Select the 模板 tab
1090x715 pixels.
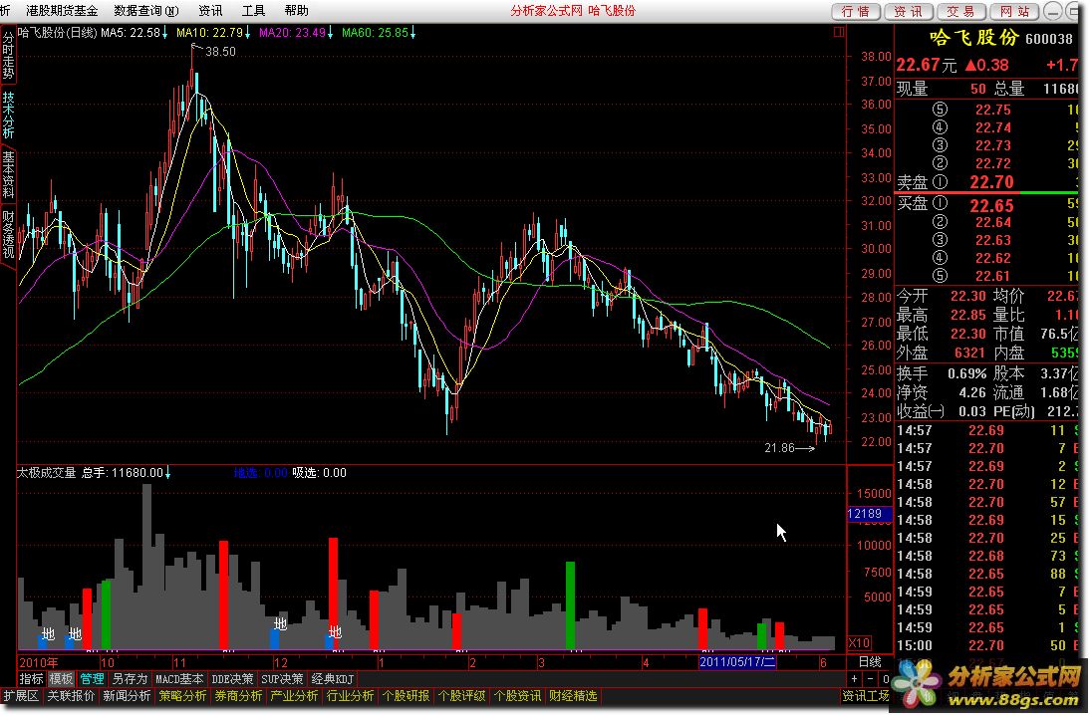tap(61, 679)
